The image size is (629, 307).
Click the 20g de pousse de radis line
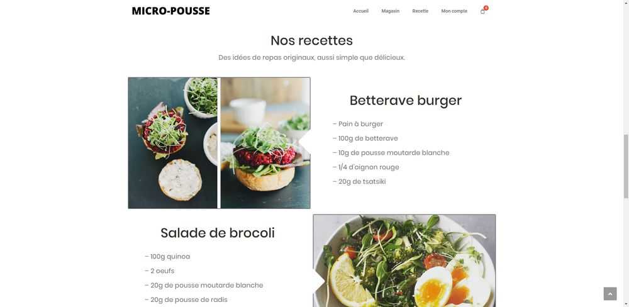(186, 300)
